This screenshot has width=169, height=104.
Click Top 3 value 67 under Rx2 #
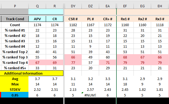pyautogui.click(x=142, y=57)
